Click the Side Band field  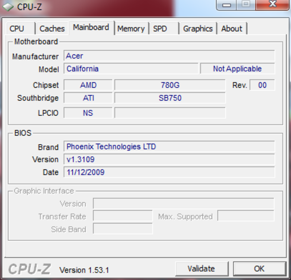[123, 229]
